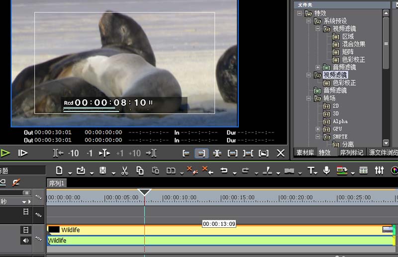Select the 色彩校正 item under 视频滤镜
398x257 pixels.
click(344, 83)
